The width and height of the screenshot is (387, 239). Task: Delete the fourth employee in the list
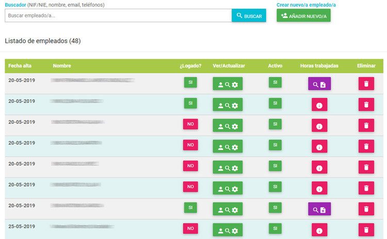coord(366,147)
